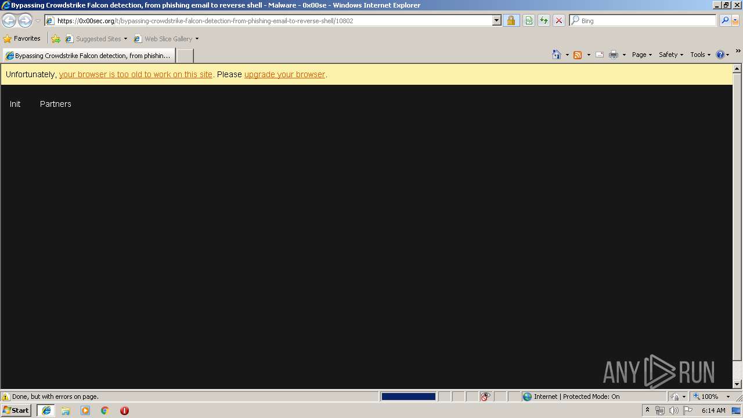The image size is (743, 418).
Task: View the security lock report icon
Action: [511, 21]
